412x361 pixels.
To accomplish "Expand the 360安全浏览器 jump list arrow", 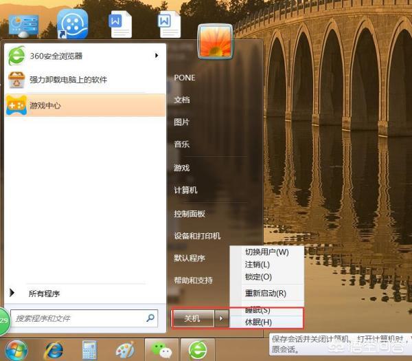I will point(157,56).
